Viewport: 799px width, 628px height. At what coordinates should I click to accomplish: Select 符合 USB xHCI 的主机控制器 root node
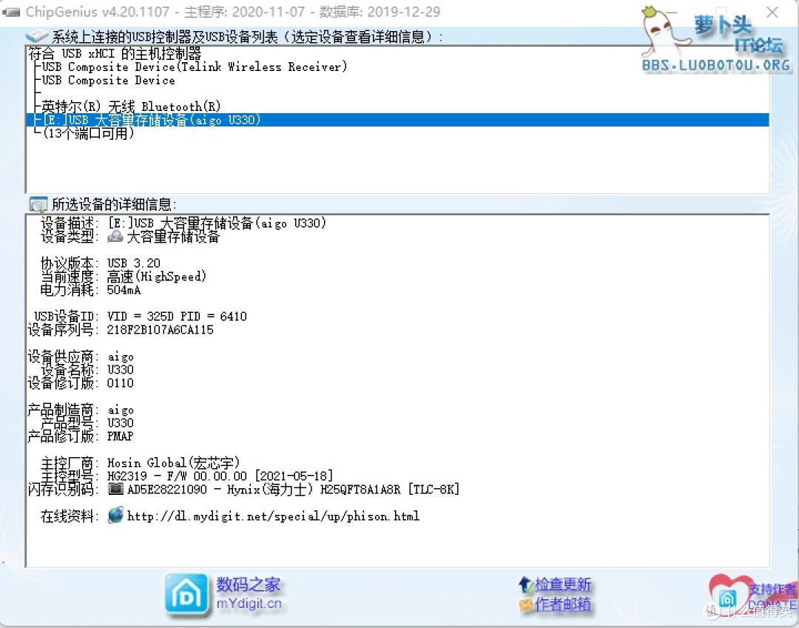coord(115,53)
